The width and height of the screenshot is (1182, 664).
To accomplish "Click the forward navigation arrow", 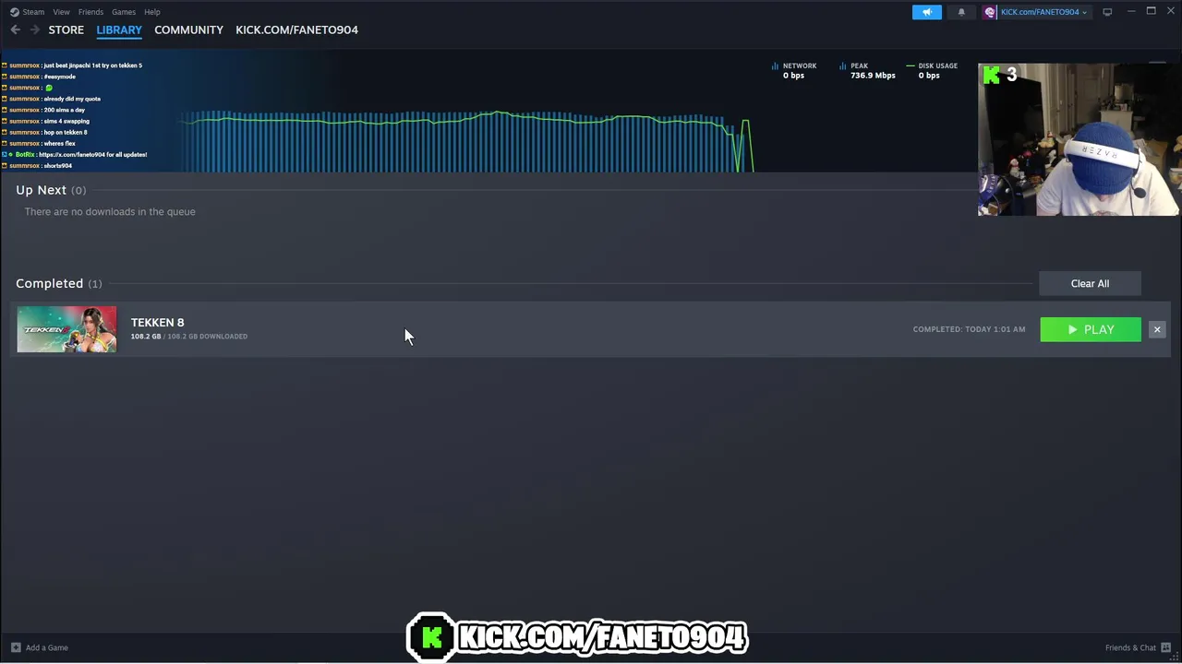I will click(x=35, y=30).
